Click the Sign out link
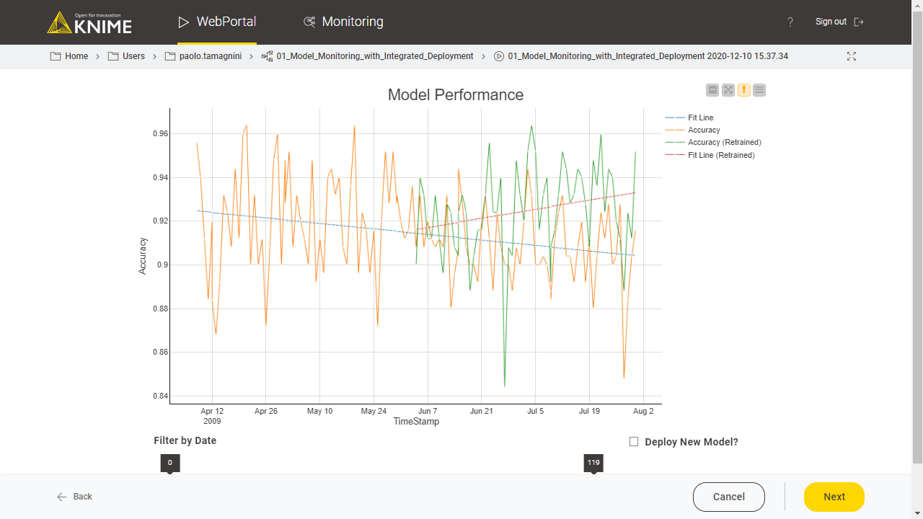 point(831,22)
